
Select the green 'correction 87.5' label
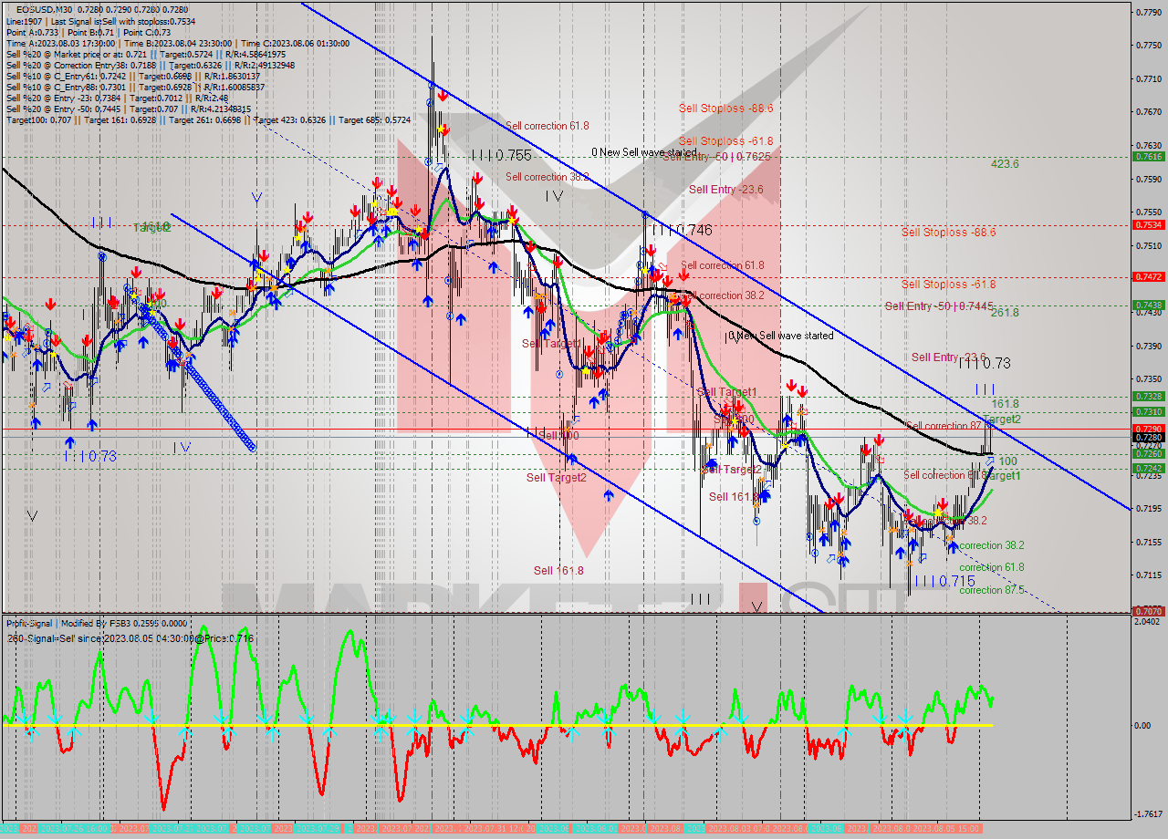pyautogui.click(x=992, y=590)
